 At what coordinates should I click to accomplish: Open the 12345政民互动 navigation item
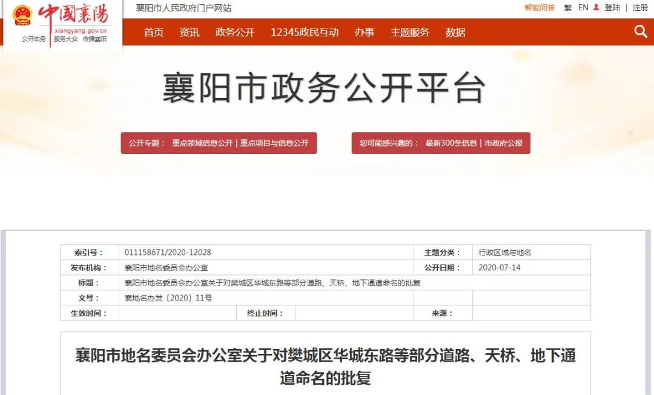(x=305, y=32)
